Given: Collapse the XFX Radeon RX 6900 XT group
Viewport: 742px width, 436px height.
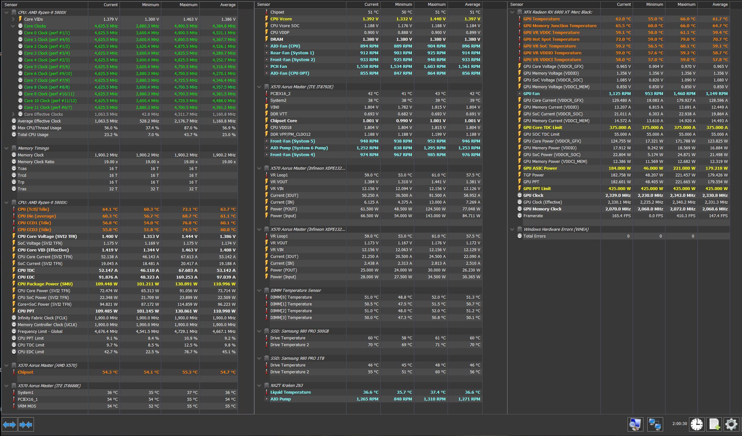Looking at the screenshot, I should 512,12.
